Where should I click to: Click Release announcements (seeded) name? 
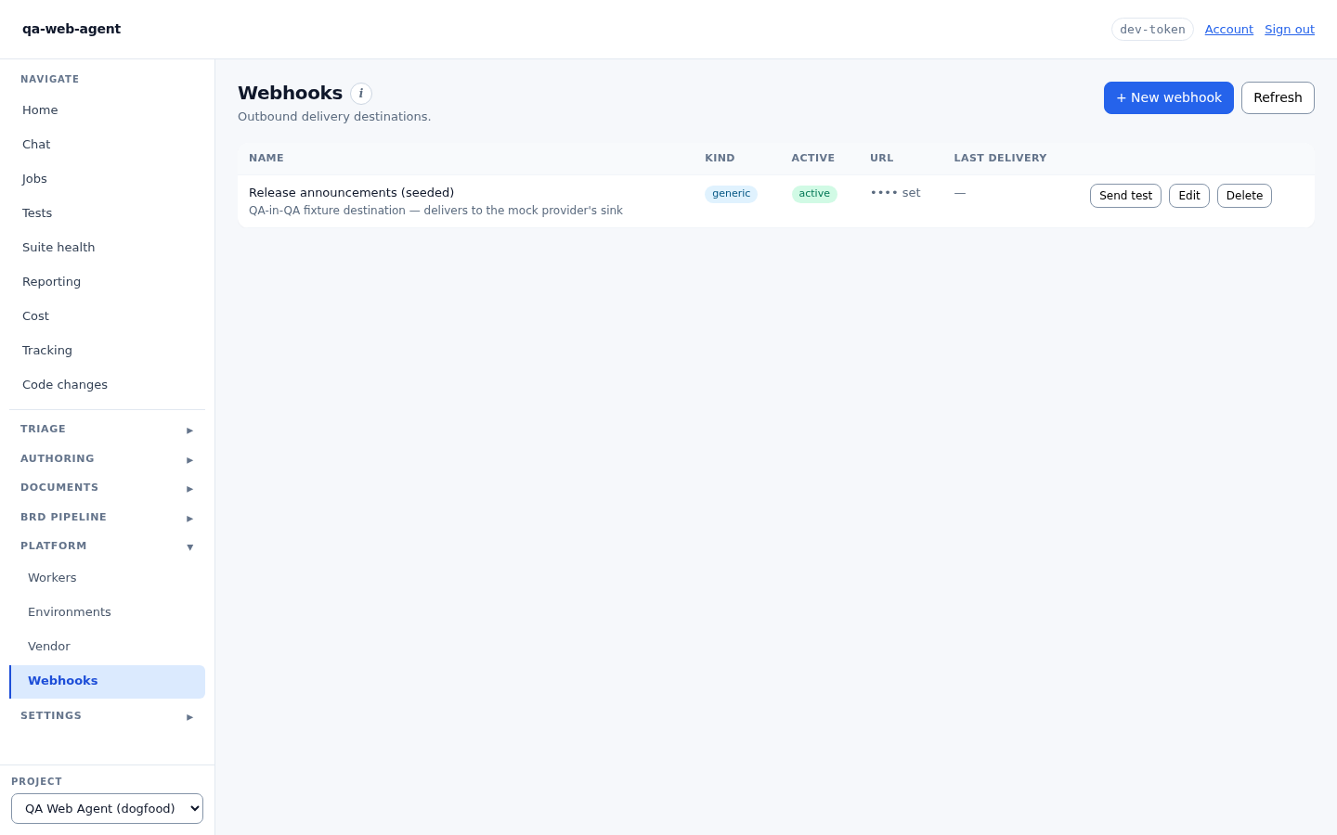click(x=351, y=193)
